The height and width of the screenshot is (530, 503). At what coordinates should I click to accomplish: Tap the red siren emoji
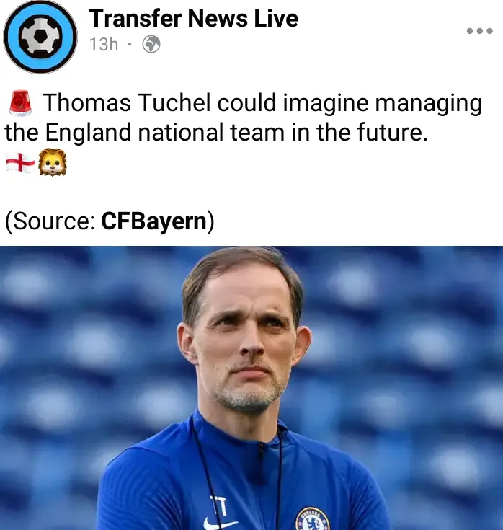tap(20, 102)
